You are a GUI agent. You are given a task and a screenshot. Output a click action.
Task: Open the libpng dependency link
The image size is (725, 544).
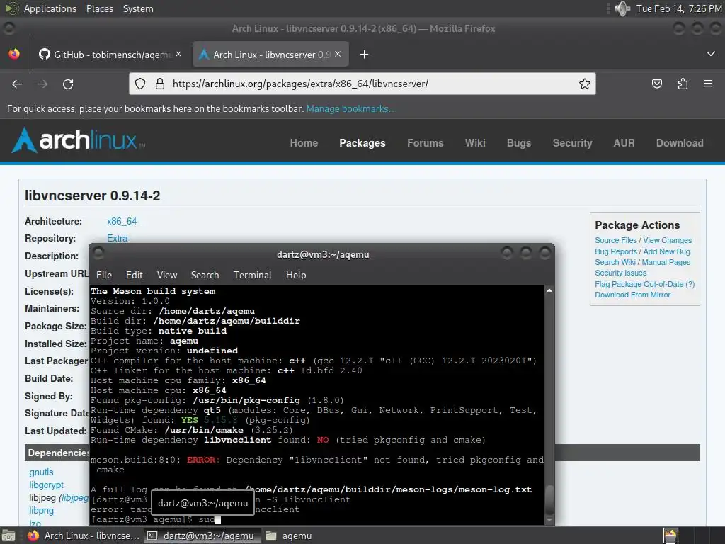point(41,510)
